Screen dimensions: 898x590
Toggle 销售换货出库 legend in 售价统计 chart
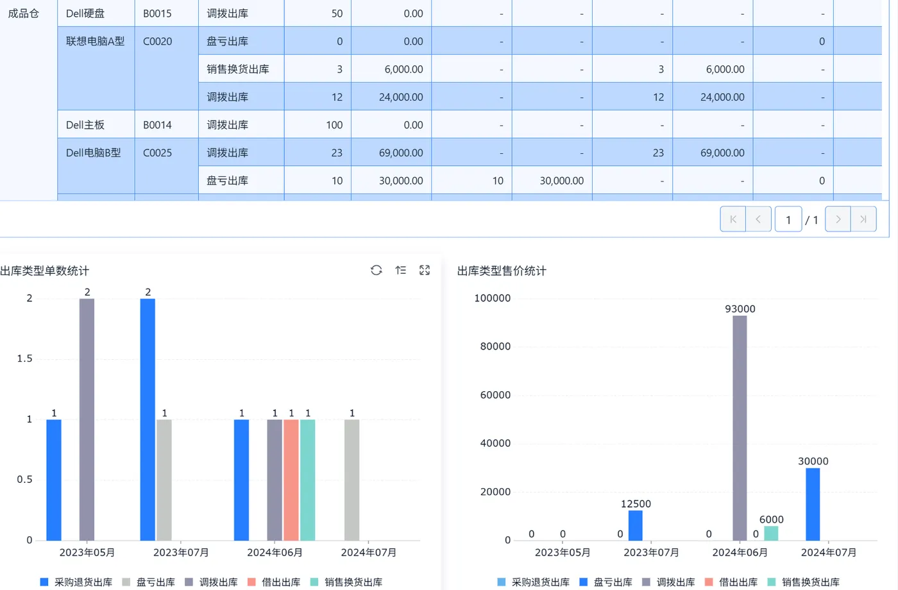pos(804,582)
